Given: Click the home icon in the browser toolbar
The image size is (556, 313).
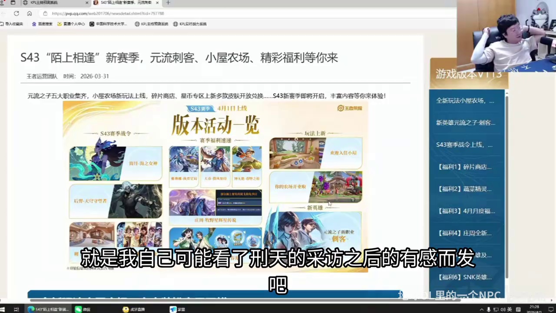Looking at the screenshot, I should coord(29,13).
